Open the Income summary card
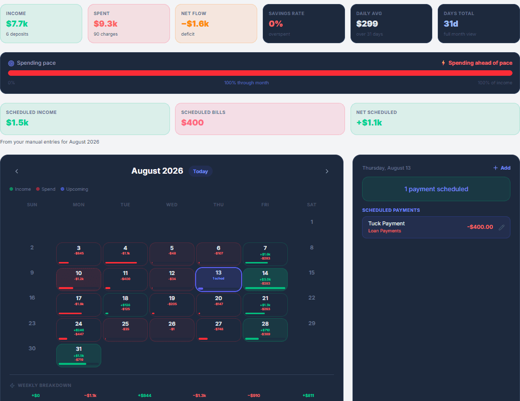Viewport: 520px width, 401px height. [41, 24]
